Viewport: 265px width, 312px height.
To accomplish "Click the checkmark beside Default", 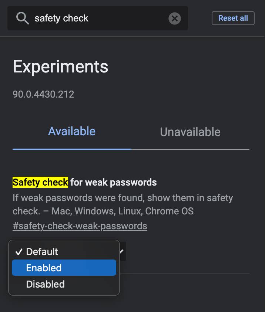I will [19, 252].
